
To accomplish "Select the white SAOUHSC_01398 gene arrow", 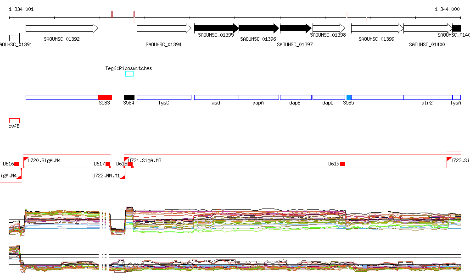I will tap(329, 28).
